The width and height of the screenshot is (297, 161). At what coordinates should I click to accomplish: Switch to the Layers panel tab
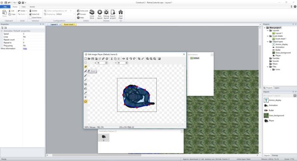tap(277, 88)
